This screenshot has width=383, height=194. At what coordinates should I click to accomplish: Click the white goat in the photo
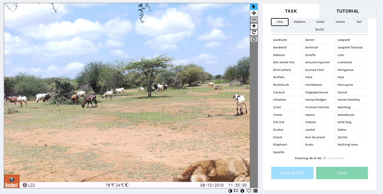240,104
